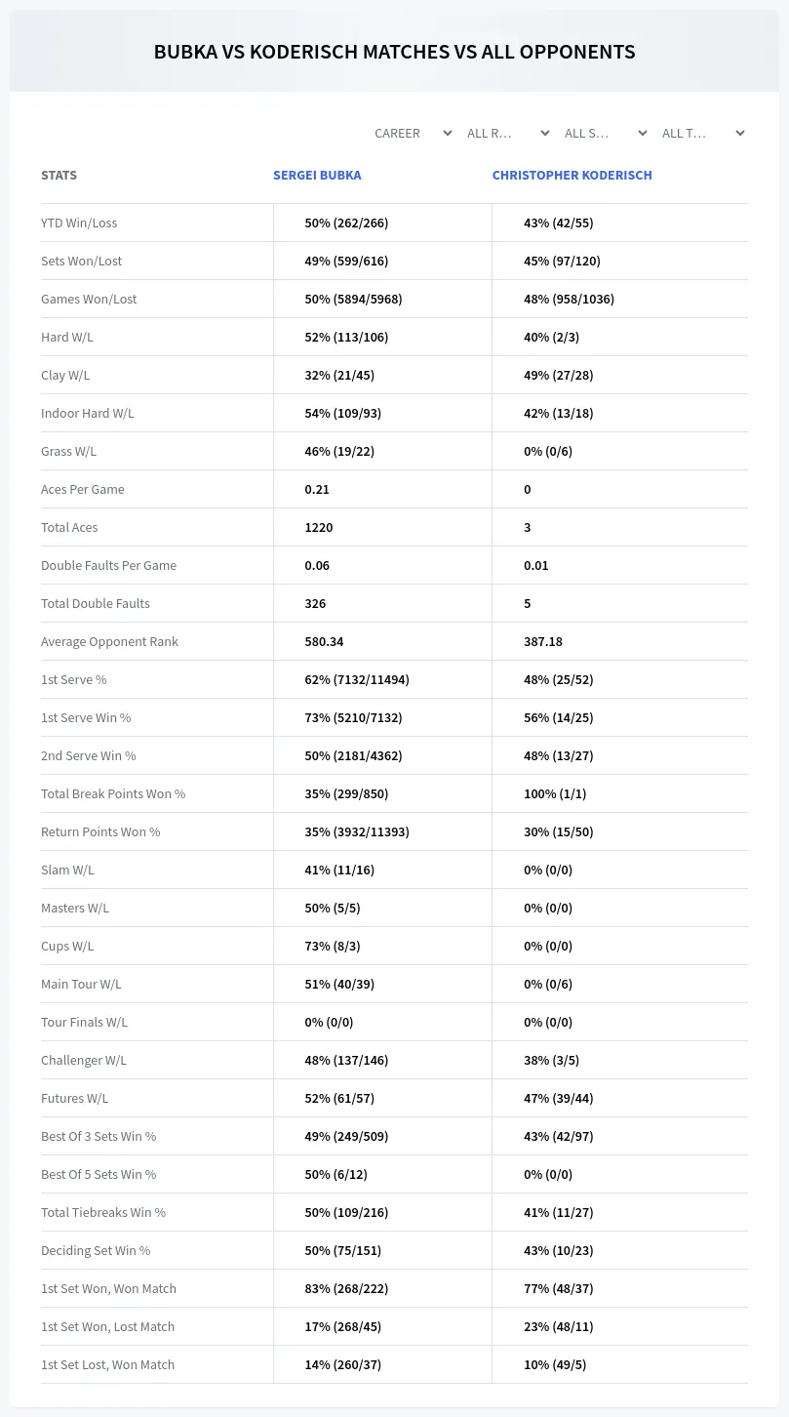Click the Total Break Points Won % label
Screen dimensions: 789x1417
[113, 793]
